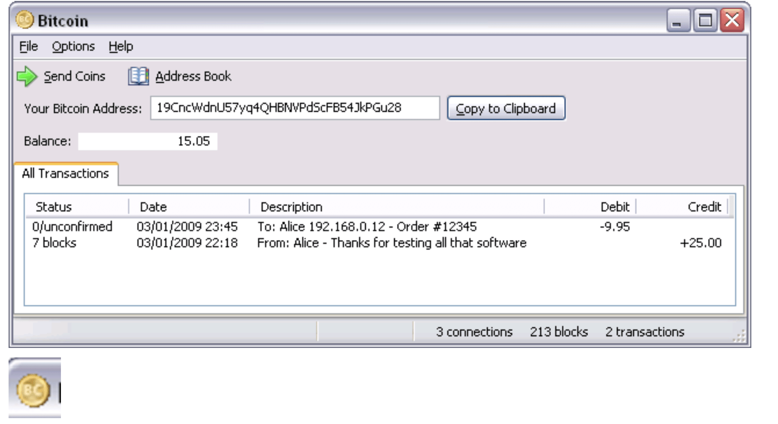
Task: Click the Bitcoin coin icon in title bar
Action: point(25,20)
